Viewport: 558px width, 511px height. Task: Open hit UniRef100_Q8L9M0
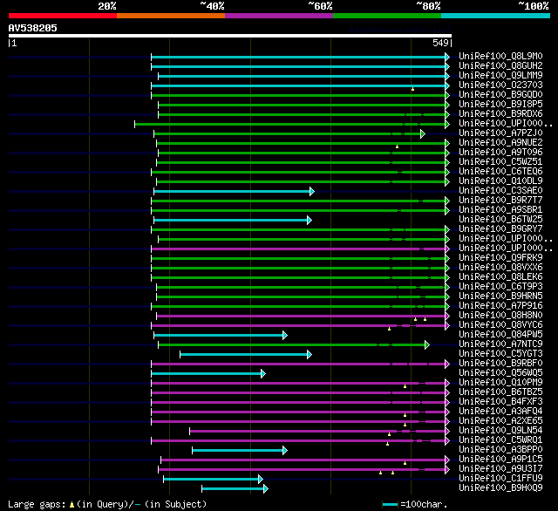[500, 56]
